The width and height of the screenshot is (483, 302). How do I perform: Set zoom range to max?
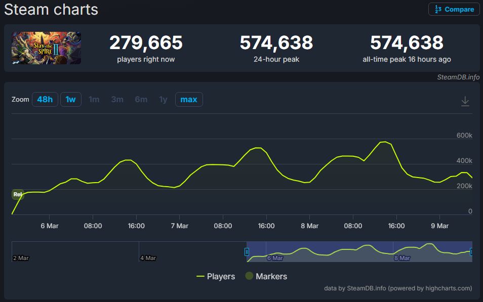pos(189,99)
